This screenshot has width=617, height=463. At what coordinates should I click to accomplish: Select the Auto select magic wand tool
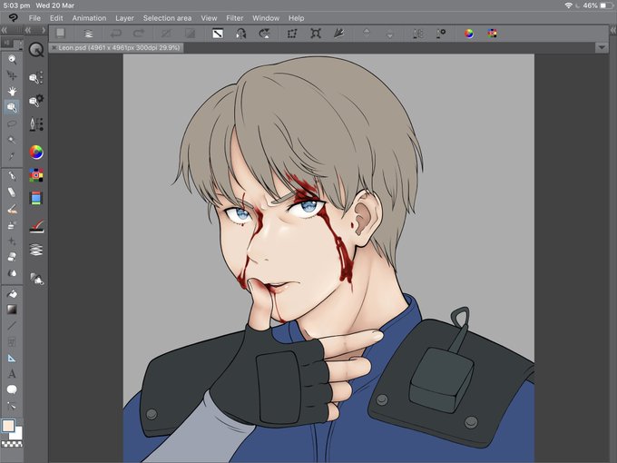point(12,140)
